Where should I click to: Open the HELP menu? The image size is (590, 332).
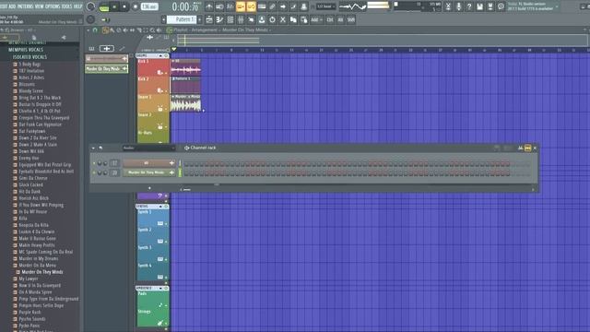[x=77, y=6]
